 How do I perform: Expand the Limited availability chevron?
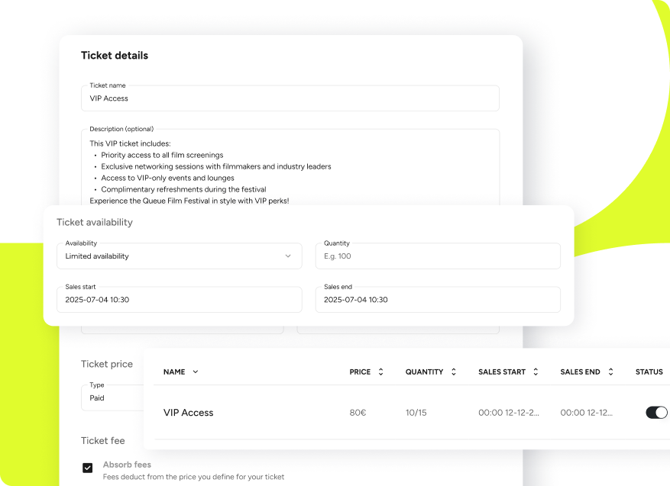[x=288, y=256]
